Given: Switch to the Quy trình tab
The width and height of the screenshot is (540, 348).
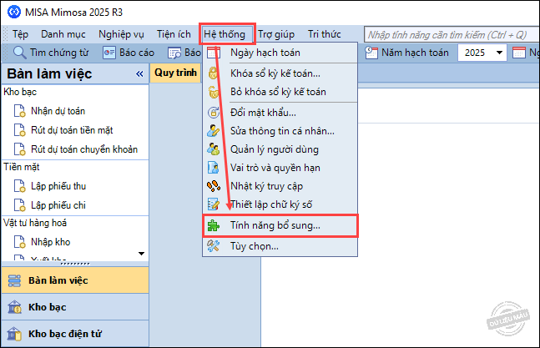Looking at the screenshot, I should (175, 73).
